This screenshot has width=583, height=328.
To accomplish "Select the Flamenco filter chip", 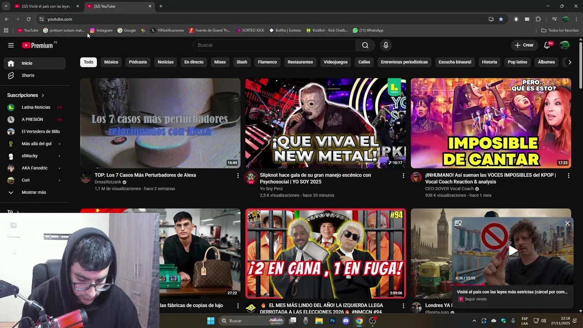I will pos(267,62).
